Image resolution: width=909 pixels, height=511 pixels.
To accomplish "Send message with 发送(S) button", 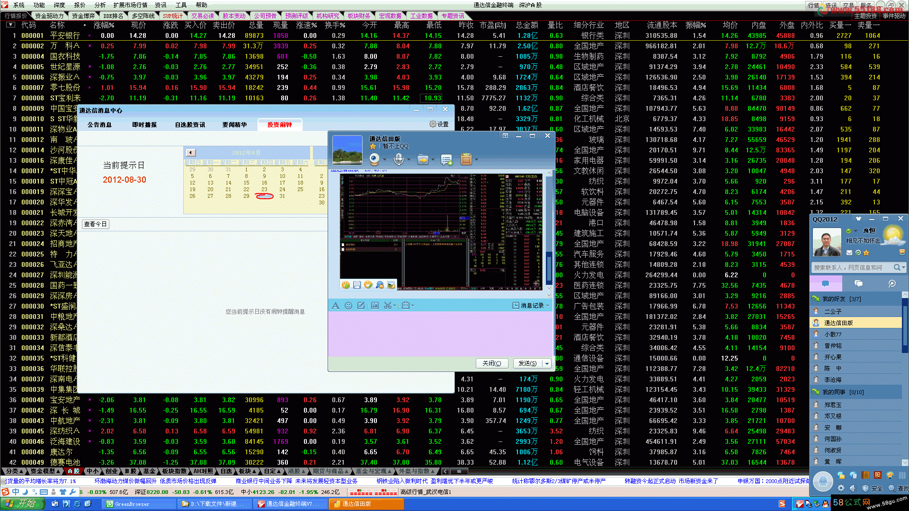I will tap(527, 363).
